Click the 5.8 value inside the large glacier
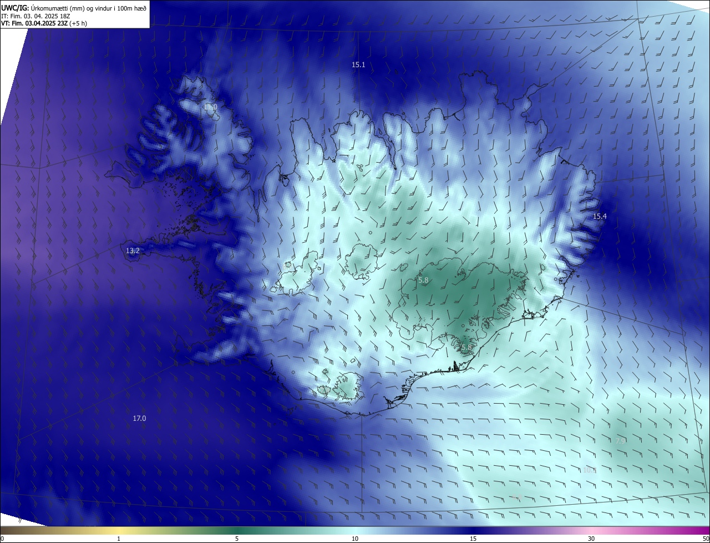The width and height of the screenshot is (710, 543). (x=423, y=281)
